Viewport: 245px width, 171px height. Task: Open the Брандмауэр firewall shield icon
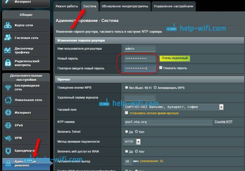coord(8,150)
